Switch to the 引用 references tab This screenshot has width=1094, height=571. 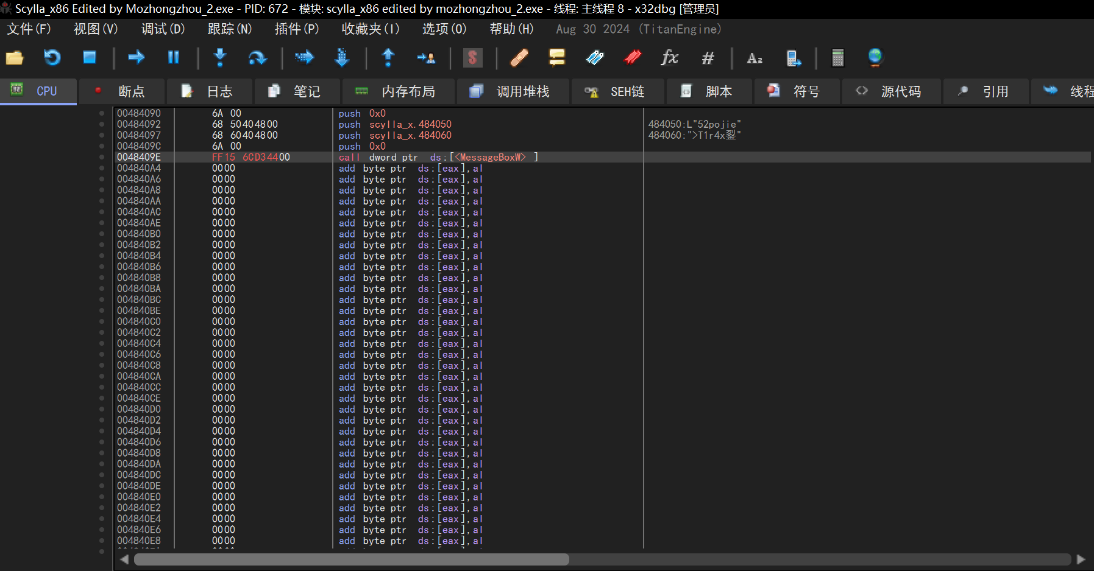coord(986,91)
